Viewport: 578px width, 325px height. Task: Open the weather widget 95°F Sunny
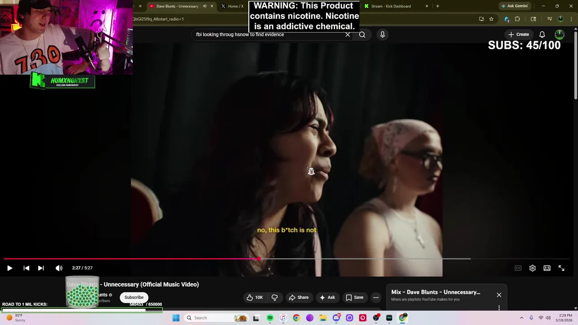15,318
